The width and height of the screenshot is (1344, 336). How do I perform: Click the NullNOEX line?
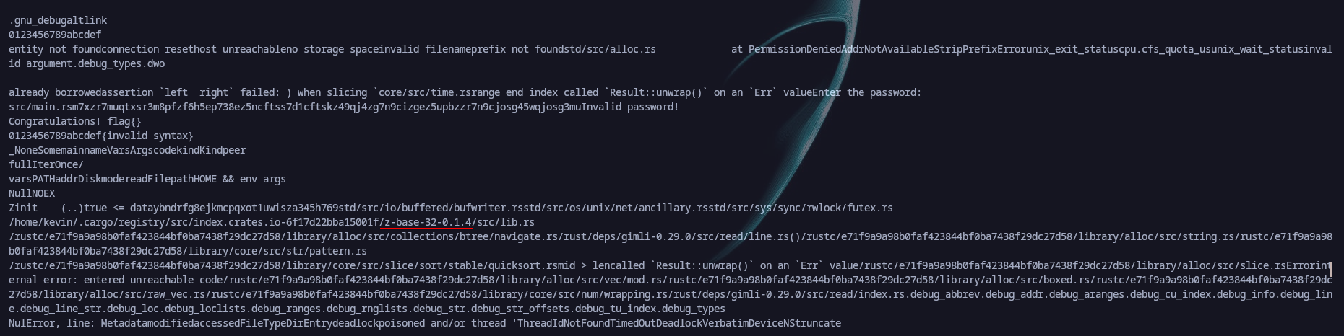32,193
